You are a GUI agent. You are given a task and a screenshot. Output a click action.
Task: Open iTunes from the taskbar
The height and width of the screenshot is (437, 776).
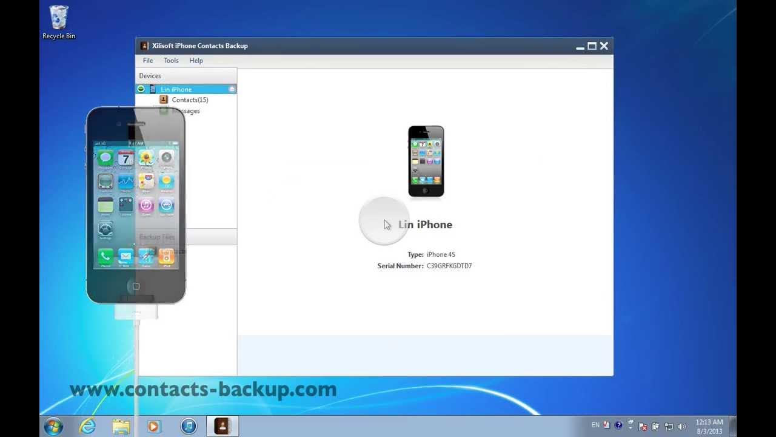click(189, 426)
